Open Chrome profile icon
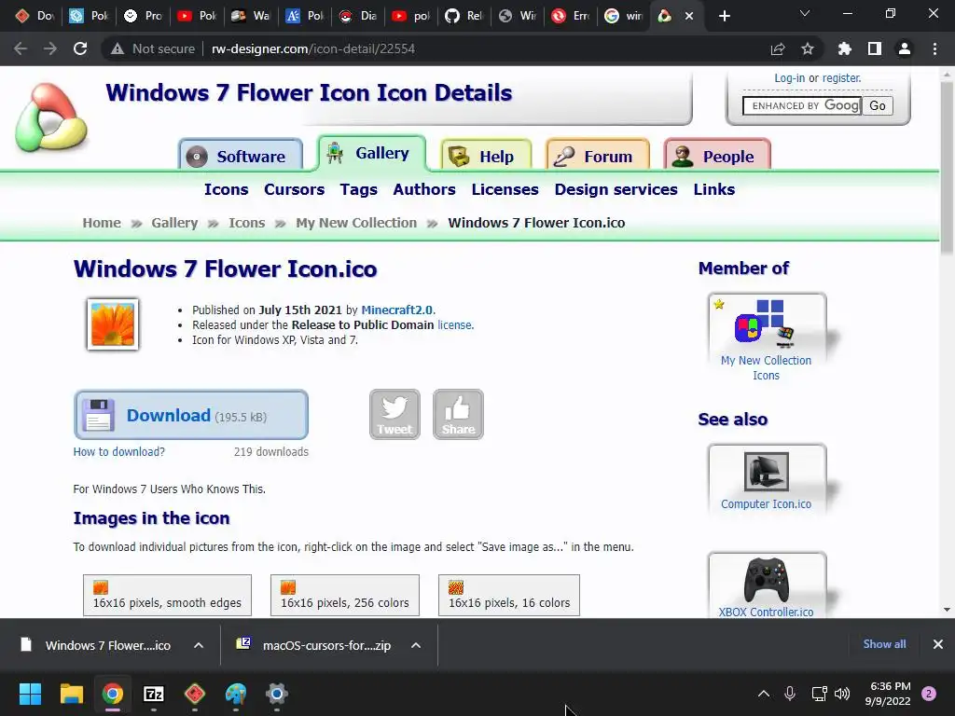This screenshot has width=955, height=716. coord(905,48)
